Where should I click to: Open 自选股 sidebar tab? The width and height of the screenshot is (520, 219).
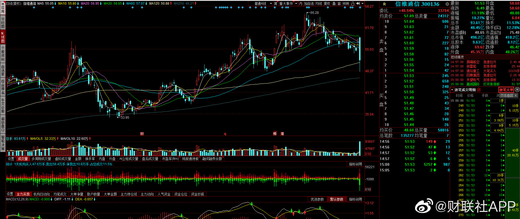coord(3,71)
